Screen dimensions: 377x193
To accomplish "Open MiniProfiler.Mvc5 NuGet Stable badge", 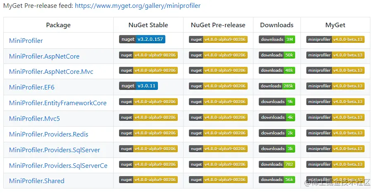I will tap(148, 118).
